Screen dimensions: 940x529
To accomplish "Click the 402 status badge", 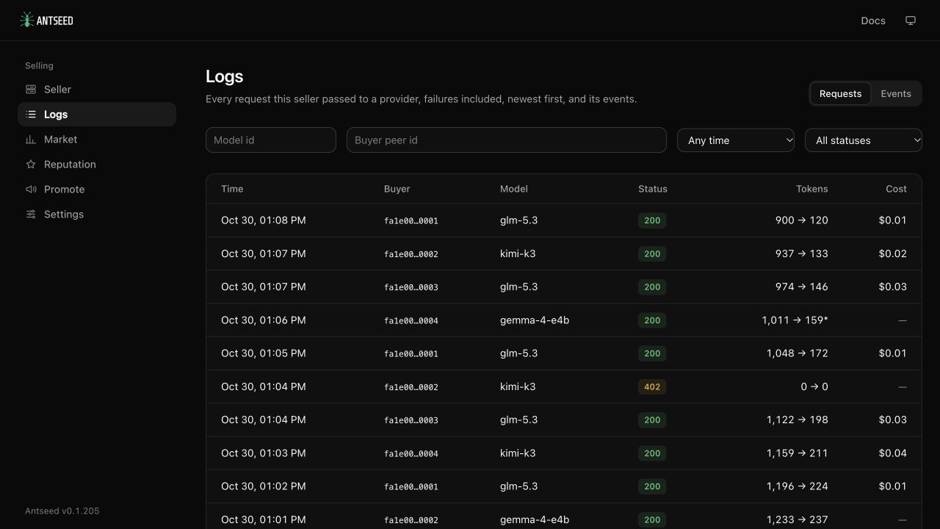I will click(x=652, y=386).
